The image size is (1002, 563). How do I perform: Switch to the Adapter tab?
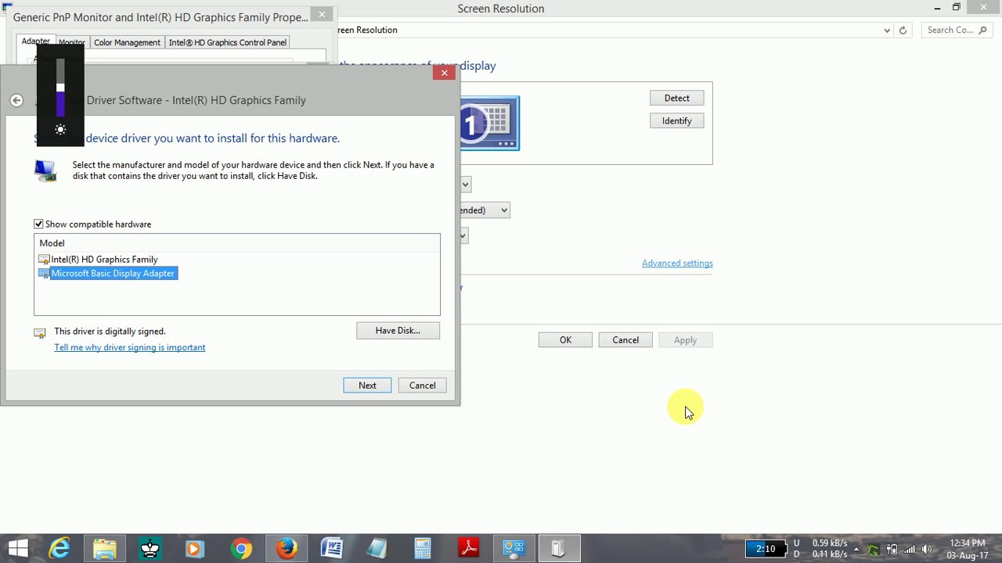tap(35, 41)
